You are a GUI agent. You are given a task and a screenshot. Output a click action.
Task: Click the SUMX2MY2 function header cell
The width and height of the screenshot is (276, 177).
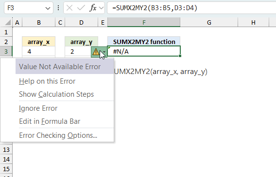pos(144,42)
